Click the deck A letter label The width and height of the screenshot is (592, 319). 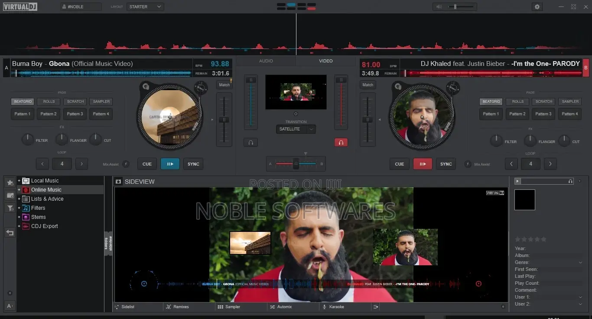coord(7,68)
